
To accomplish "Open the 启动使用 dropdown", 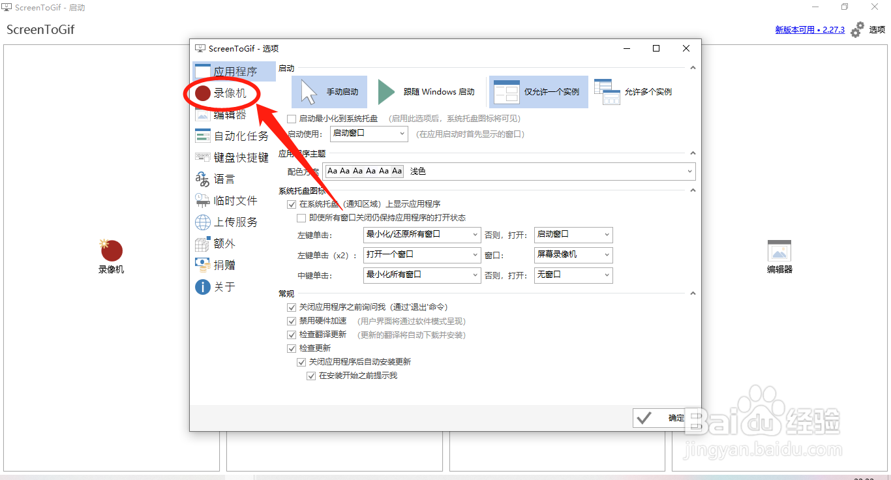I will point(369,134).
